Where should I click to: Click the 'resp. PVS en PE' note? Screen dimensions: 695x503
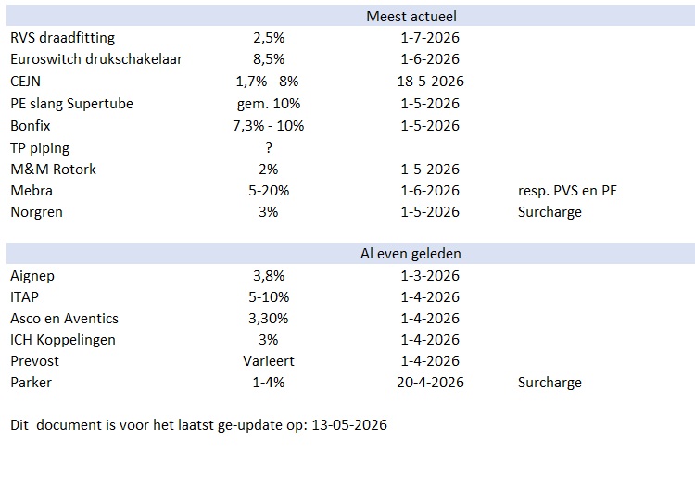tap(567, 191)
